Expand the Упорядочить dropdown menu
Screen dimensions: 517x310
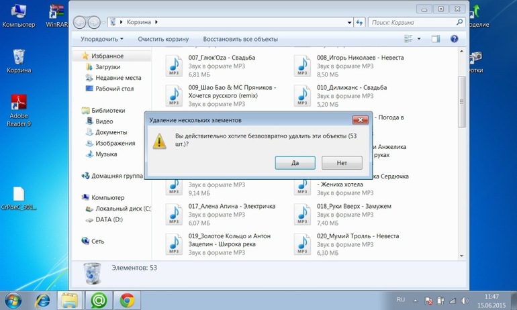pyautogui.click(x=102, y=39)
